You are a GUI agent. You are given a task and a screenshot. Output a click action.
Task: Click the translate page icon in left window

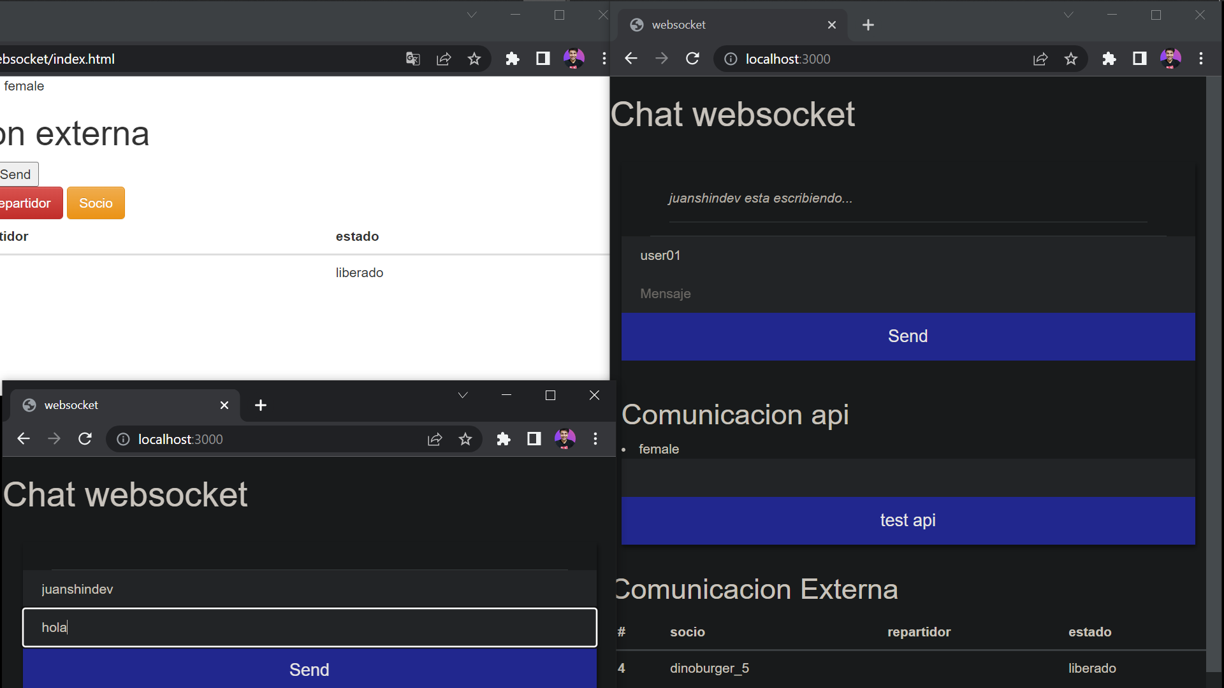pos(412,59)
